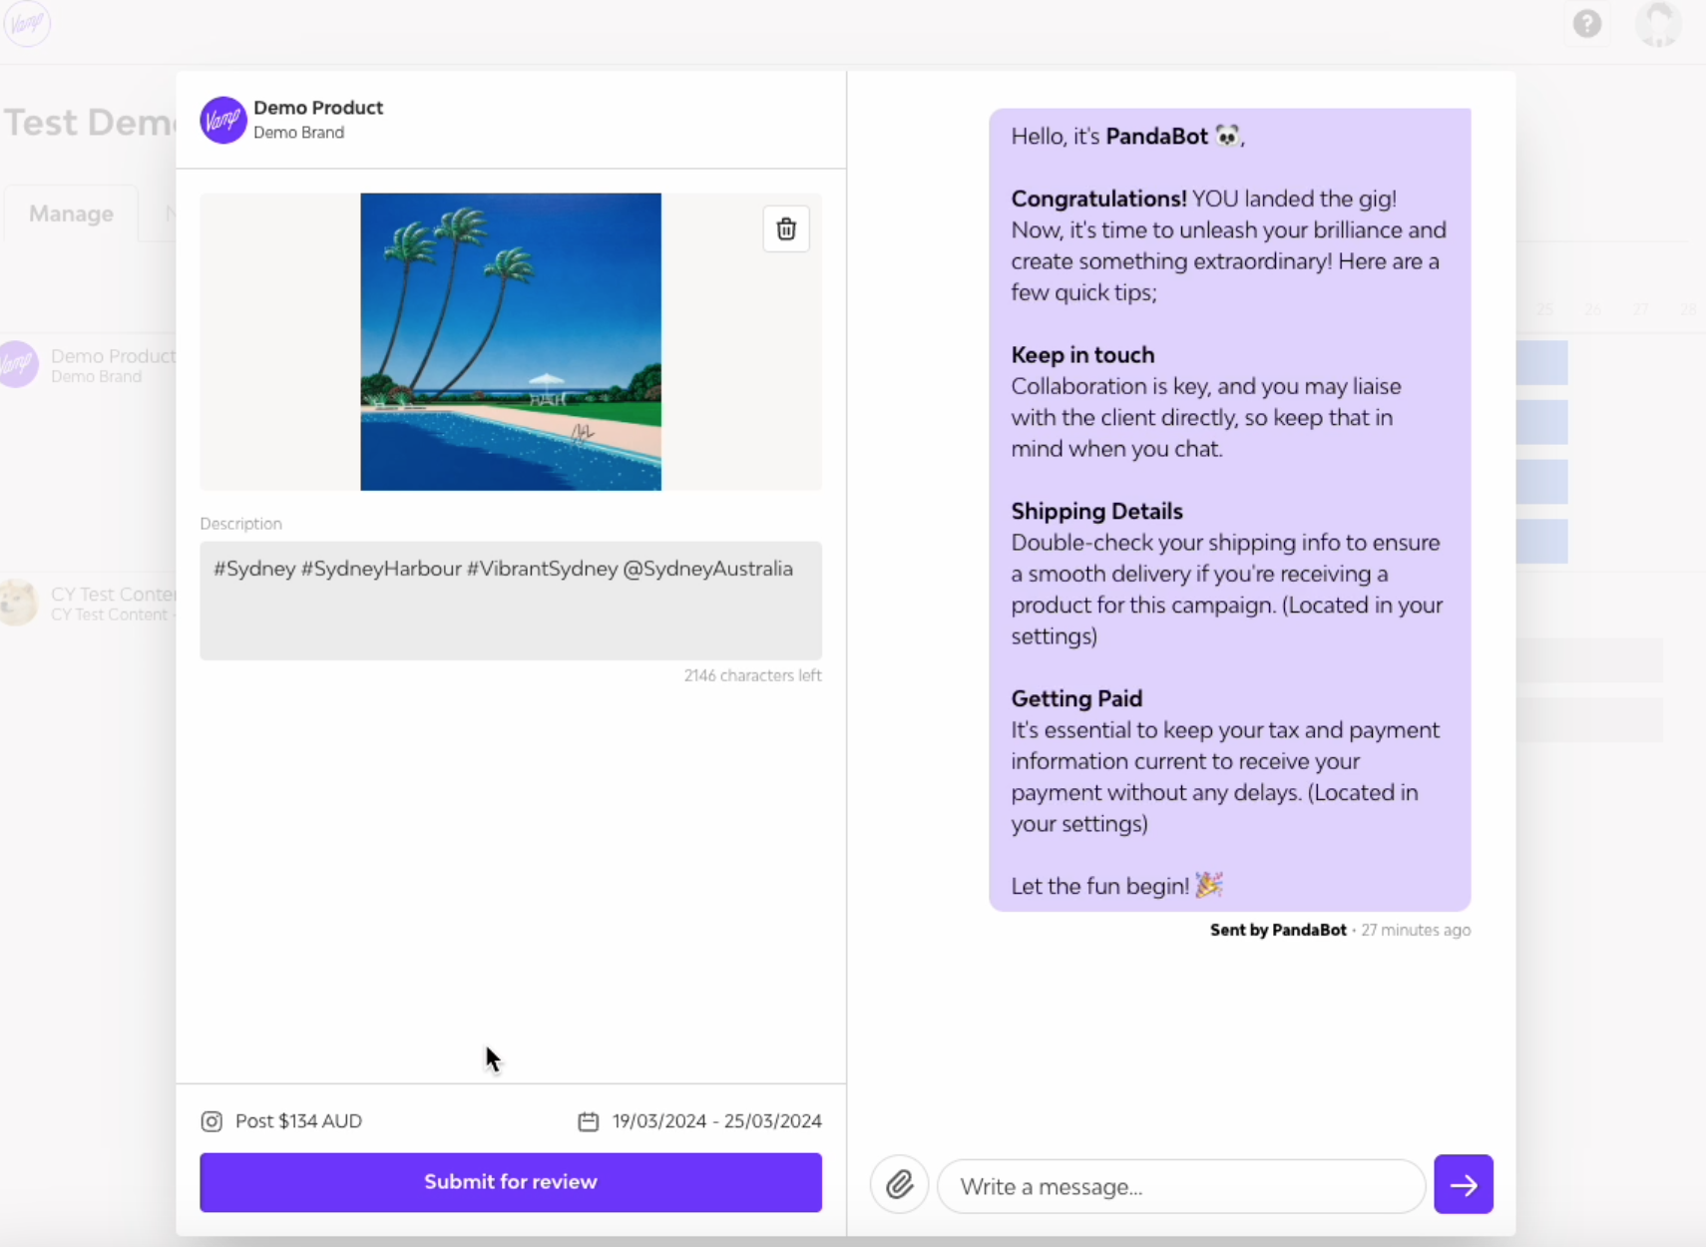Click Vamp logo in top-left corner

(x=26, y=22)
